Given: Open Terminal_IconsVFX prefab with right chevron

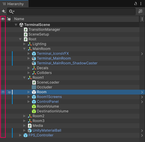Looking at the screenshot, I should (x=142, y=54).
